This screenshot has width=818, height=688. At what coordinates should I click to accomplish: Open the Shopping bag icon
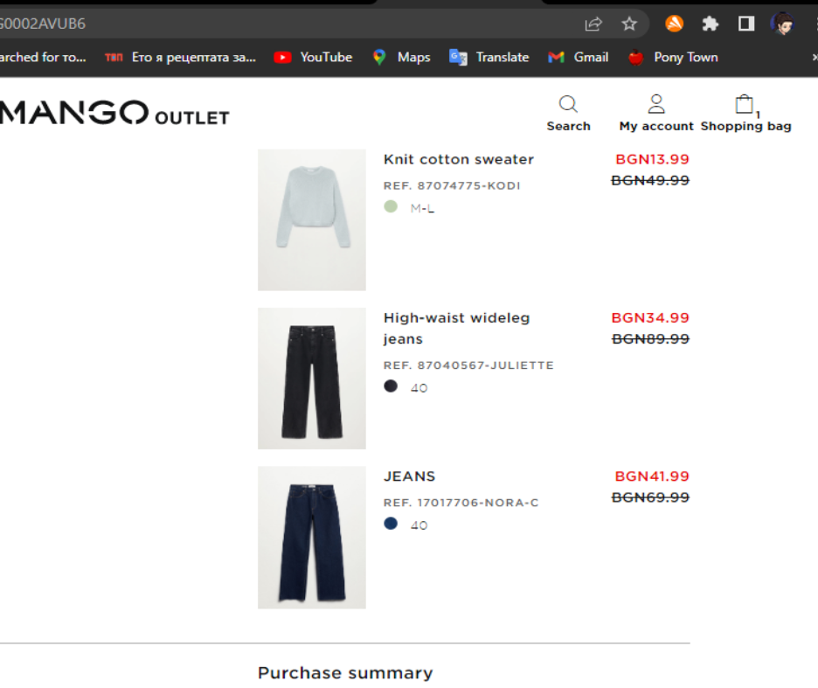point(745,104)
